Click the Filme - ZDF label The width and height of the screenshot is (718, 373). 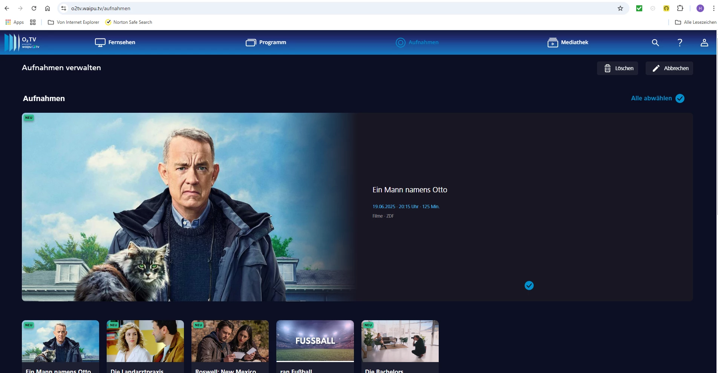point(383,216)
